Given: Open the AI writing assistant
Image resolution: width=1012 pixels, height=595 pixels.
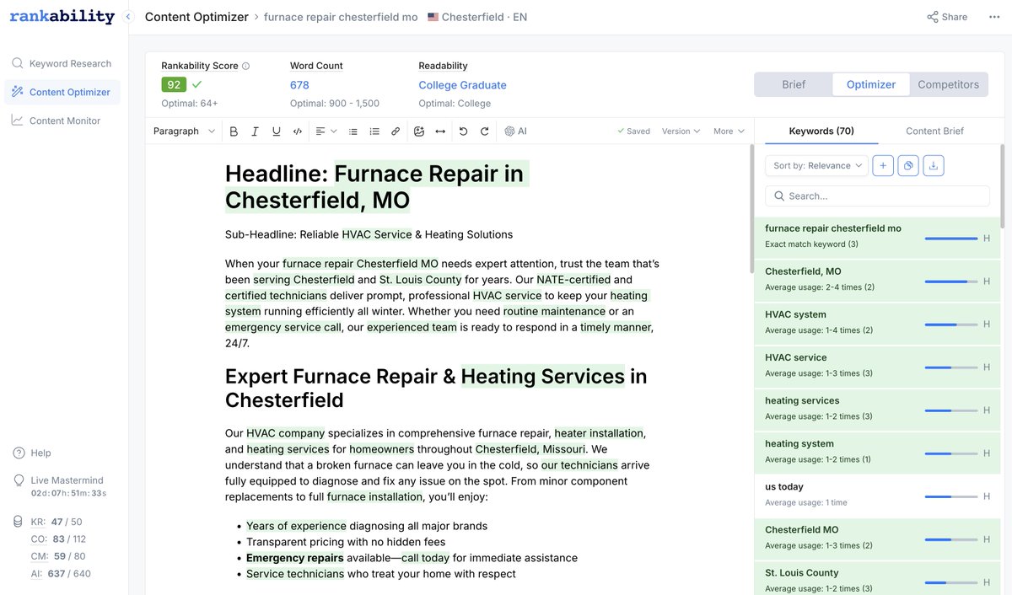Looking at the screenshot, I should point(515,131).
